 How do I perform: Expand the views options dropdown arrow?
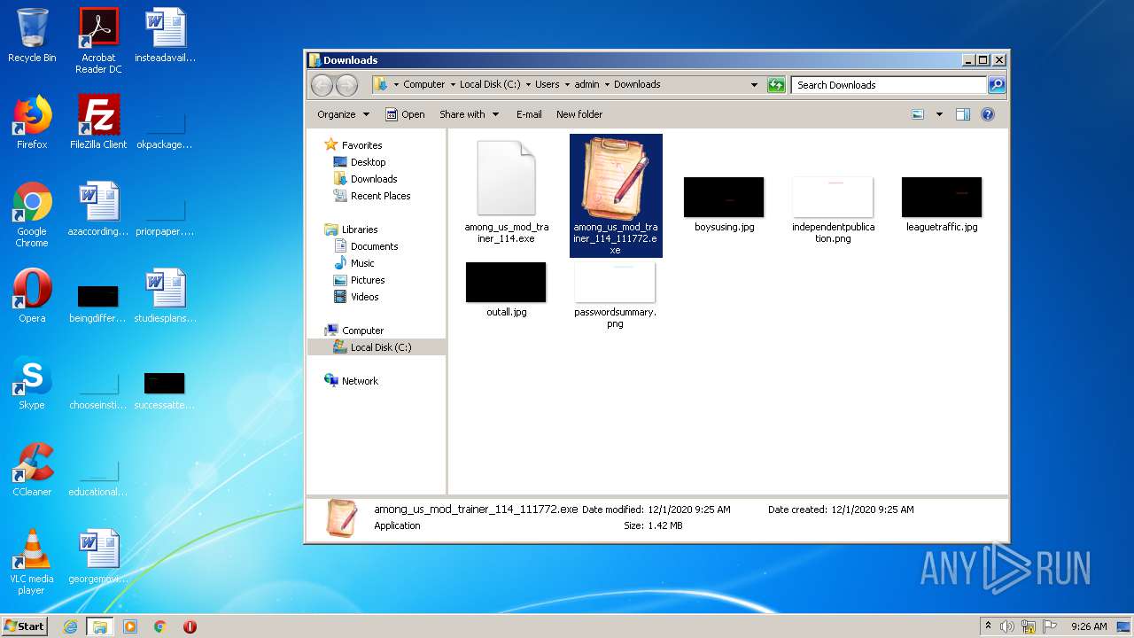[x=939, y=114]
